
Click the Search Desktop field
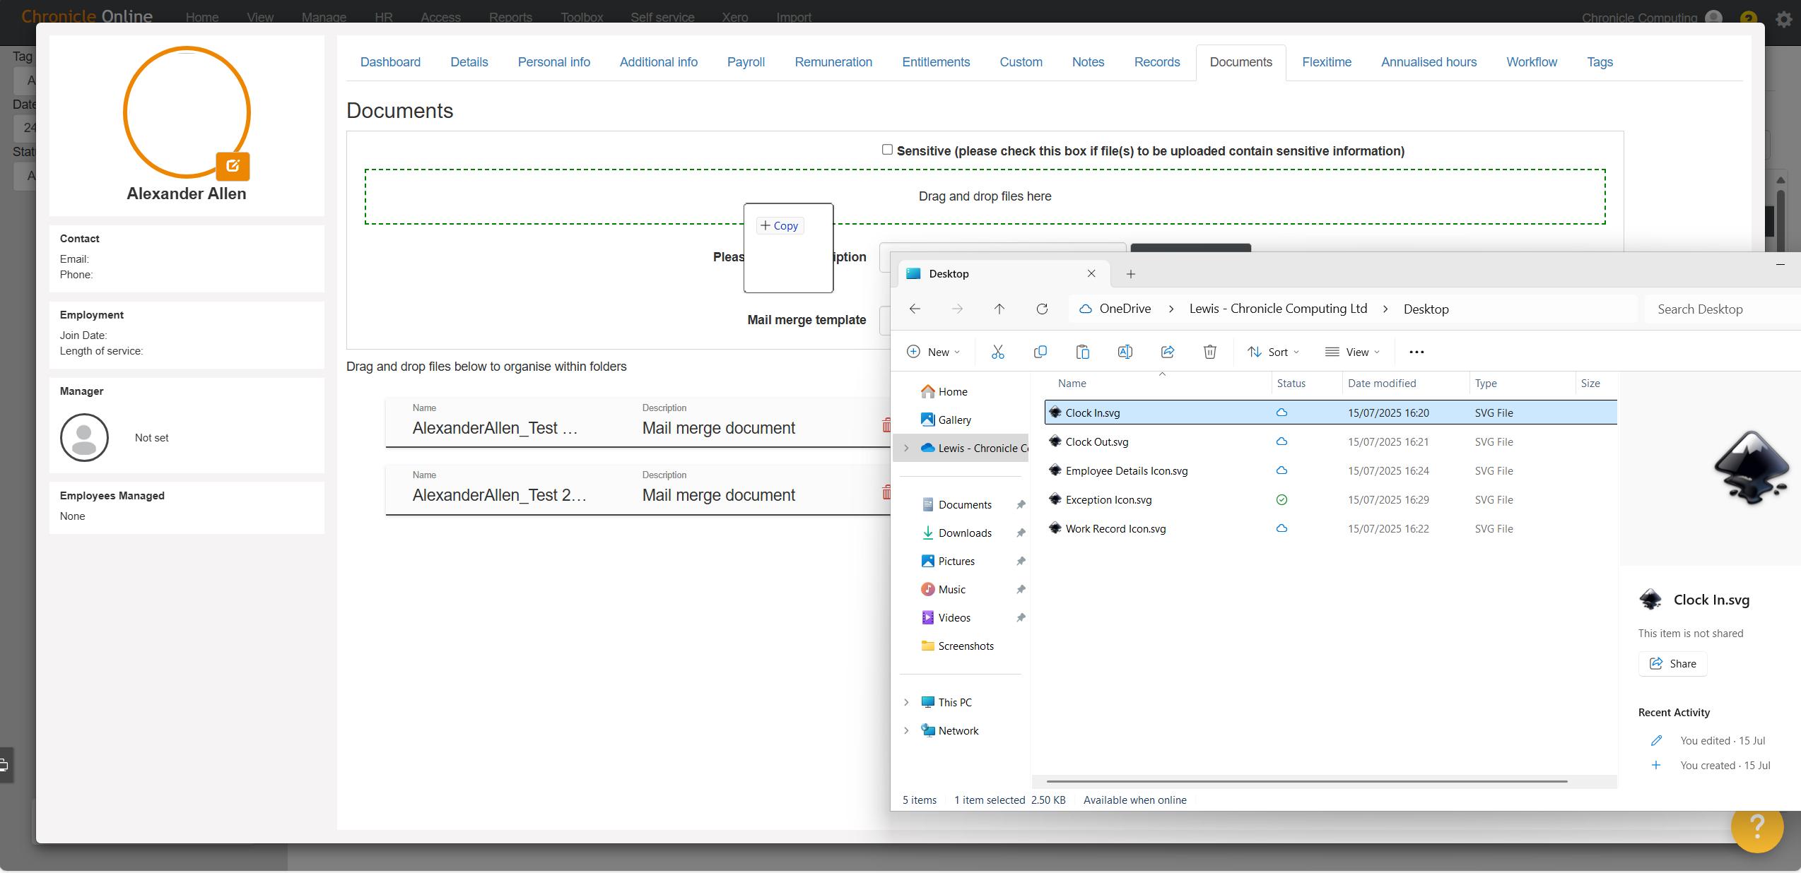click(x=1718, y=309)
